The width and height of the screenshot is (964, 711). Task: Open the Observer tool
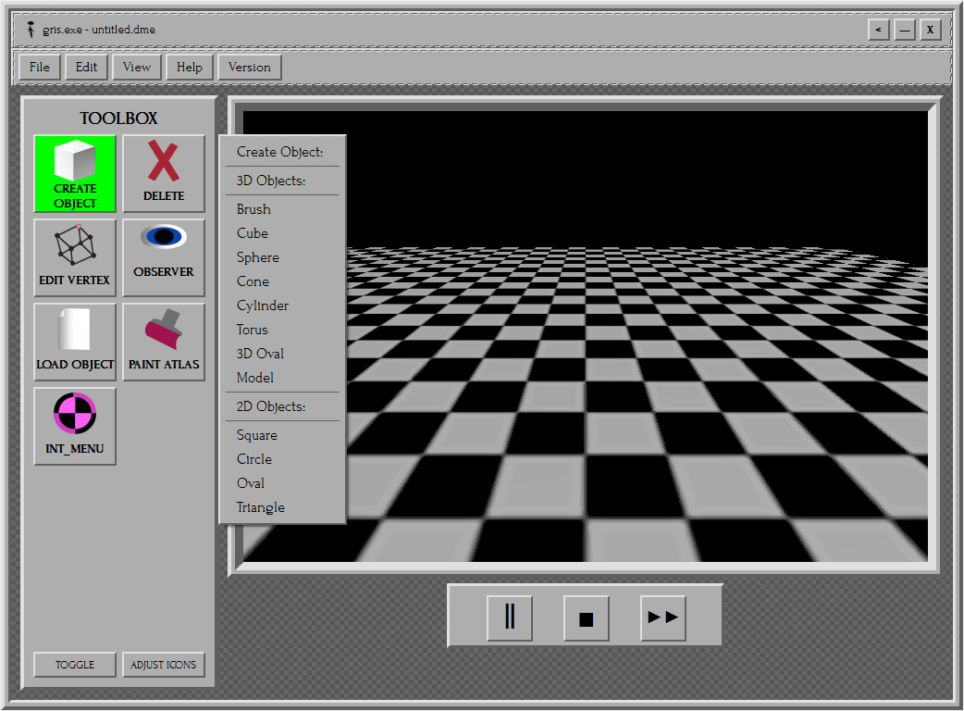(163, 258)
